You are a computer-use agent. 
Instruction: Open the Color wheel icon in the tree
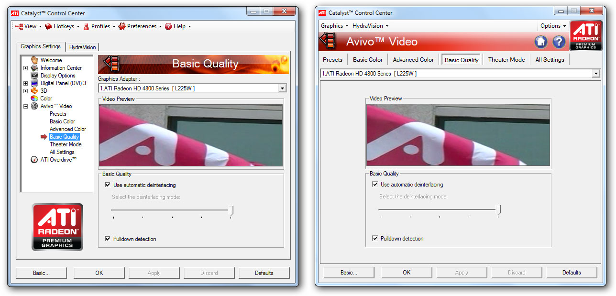coord(34,99)
